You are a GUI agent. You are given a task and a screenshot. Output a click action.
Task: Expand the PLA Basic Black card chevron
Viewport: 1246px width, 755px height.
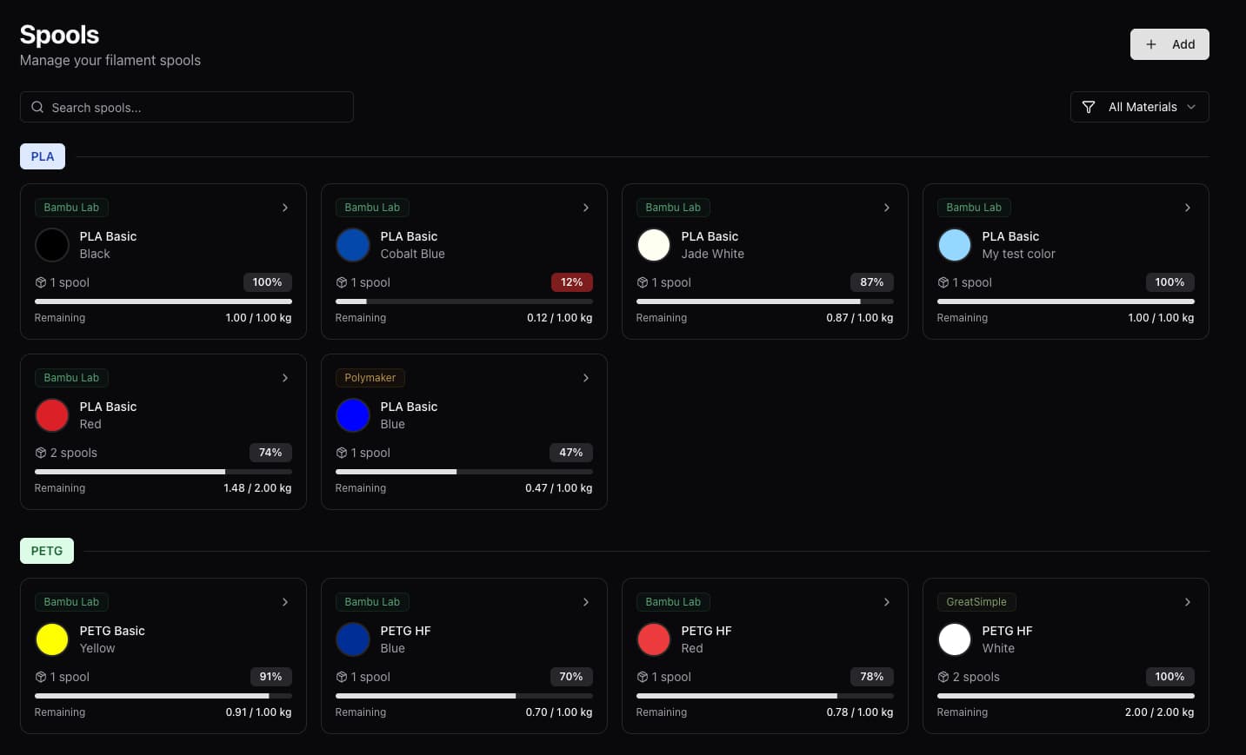click(285, 208)
